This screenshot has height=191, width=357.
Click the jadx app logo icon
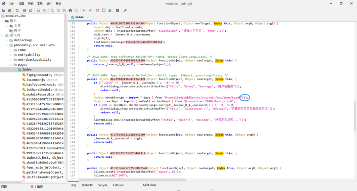tap(3, 3)
